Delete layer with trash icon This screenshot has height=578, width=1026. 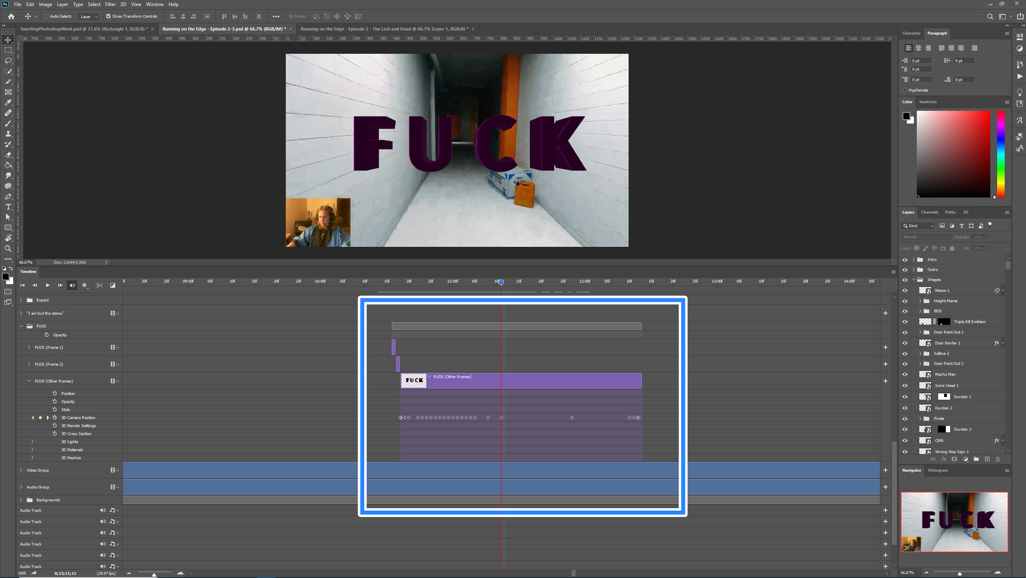[x=998, y=459]
